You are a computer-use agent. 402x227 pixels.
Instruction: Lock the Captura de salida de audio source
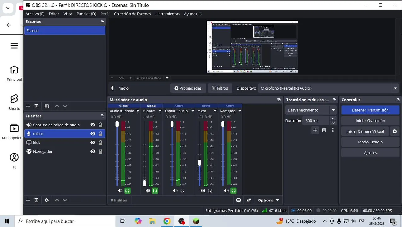[x=100, y=125]
